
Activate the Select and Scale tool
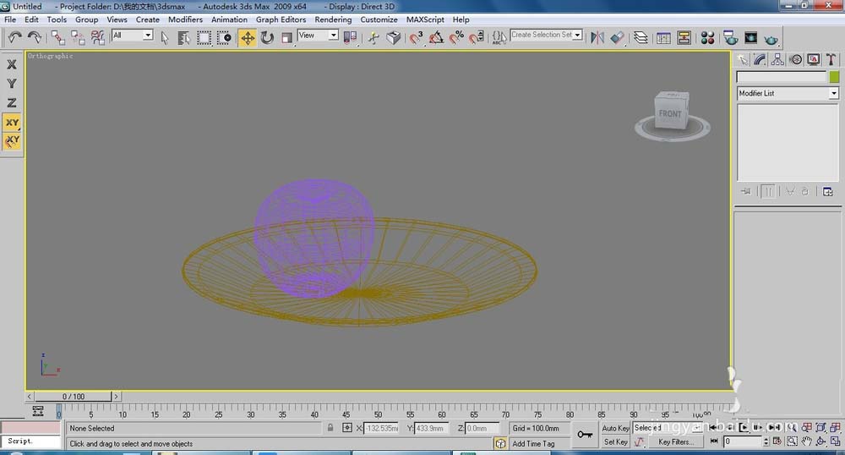(x=286, y=37)
